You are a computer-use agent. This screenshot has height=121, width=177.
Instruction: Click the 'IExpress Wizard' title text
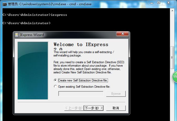tap(32, 35)
